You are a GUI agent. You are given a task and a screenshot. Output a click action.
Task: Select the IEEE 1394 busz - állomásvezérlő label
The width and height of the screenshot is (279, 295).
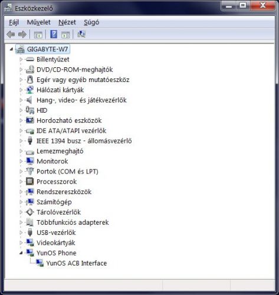point(84,141)
